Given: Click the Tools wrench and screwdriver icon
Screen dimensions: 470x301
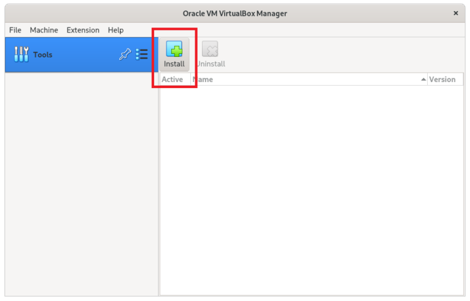Looking at the screenshot, I should [21, 54].
